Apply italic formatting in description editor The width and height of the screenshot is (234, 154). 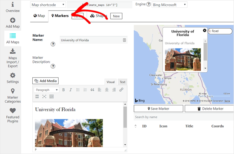click(x=71, y=90)
